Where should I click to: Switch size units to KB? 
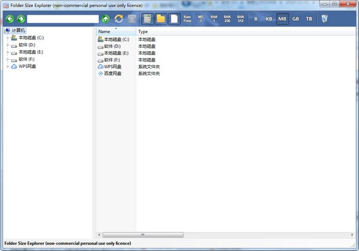269,19
